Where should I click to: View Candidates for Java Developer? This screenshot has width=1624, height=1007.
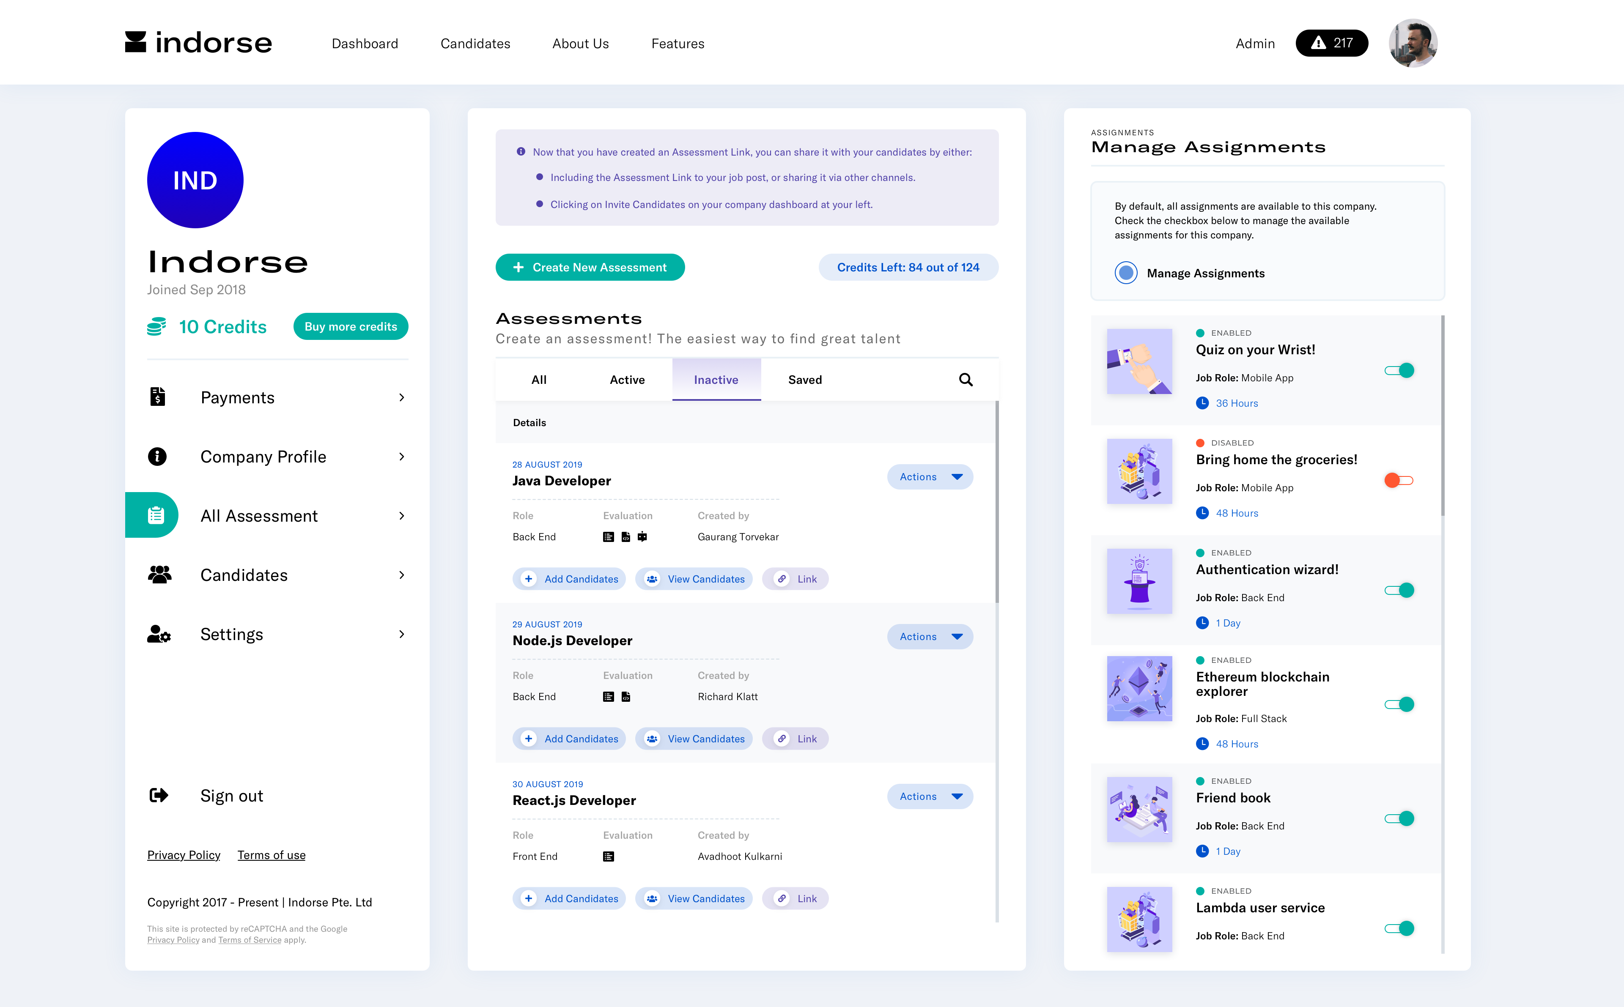click(x=694, y=579)
